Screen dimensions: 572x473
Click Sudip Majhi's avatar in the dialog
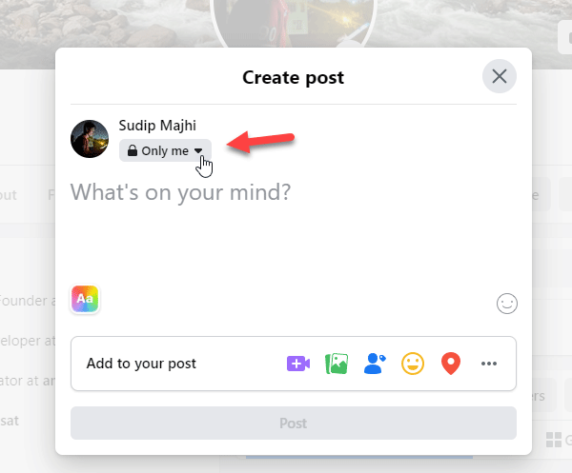(x=90, y=139)
